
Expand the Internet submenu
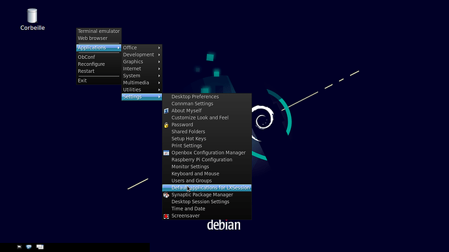pyautogui.click(x=142, y=69)
